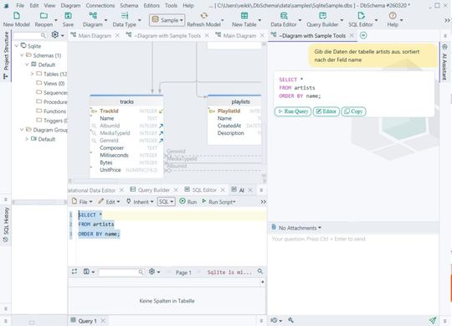This screenshot has width=452, height=326.
Task: Open the SQL language dropdown in editor
Action: click(x=166, y=202)
